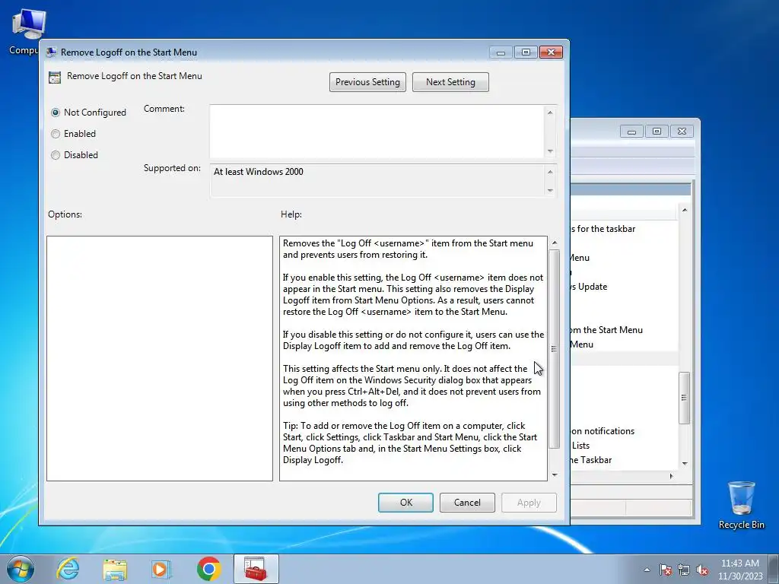The width and height of the screenshot is (779, 584).
Task: Maximize the background policy editor window
Action: [x=657, y=132]
